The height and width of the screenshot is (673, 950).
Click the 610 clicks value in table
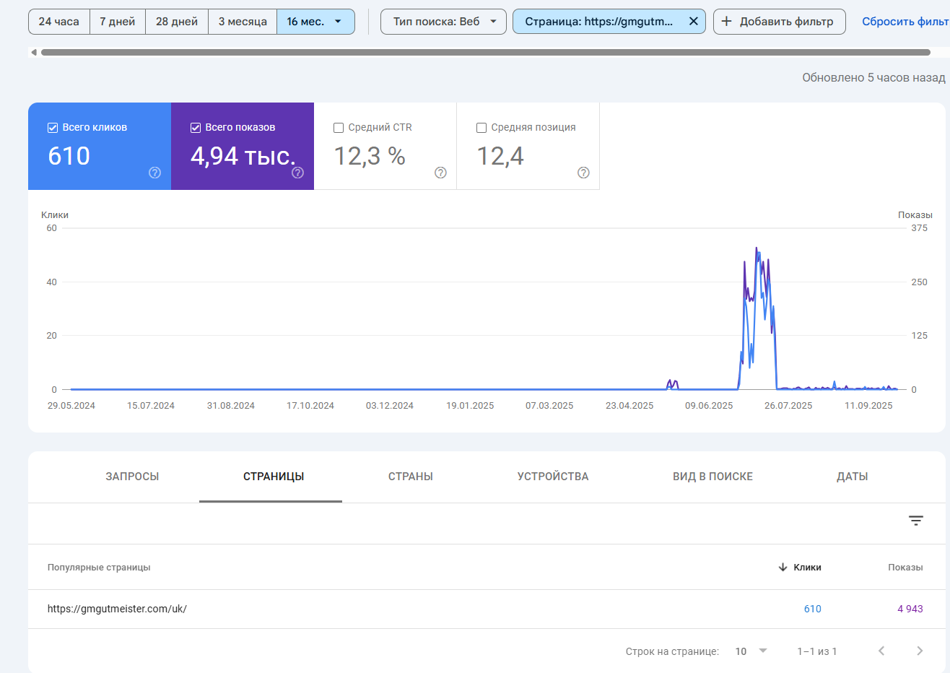coord(813,609)
